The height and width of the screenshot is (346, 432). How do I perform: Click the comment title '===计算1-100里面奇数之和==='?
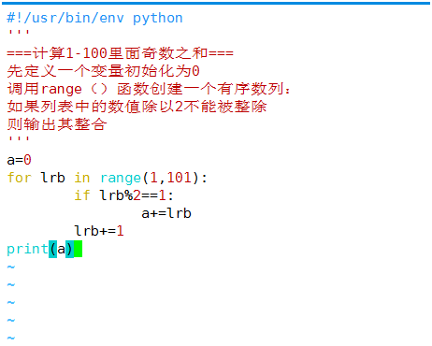120,53
